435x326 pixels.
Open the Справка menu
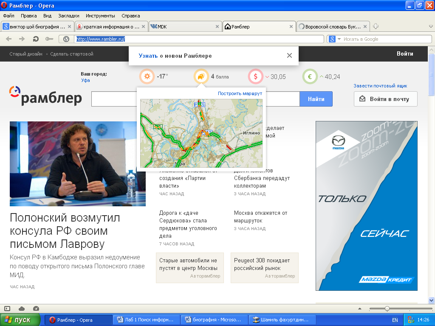[131, 16]
